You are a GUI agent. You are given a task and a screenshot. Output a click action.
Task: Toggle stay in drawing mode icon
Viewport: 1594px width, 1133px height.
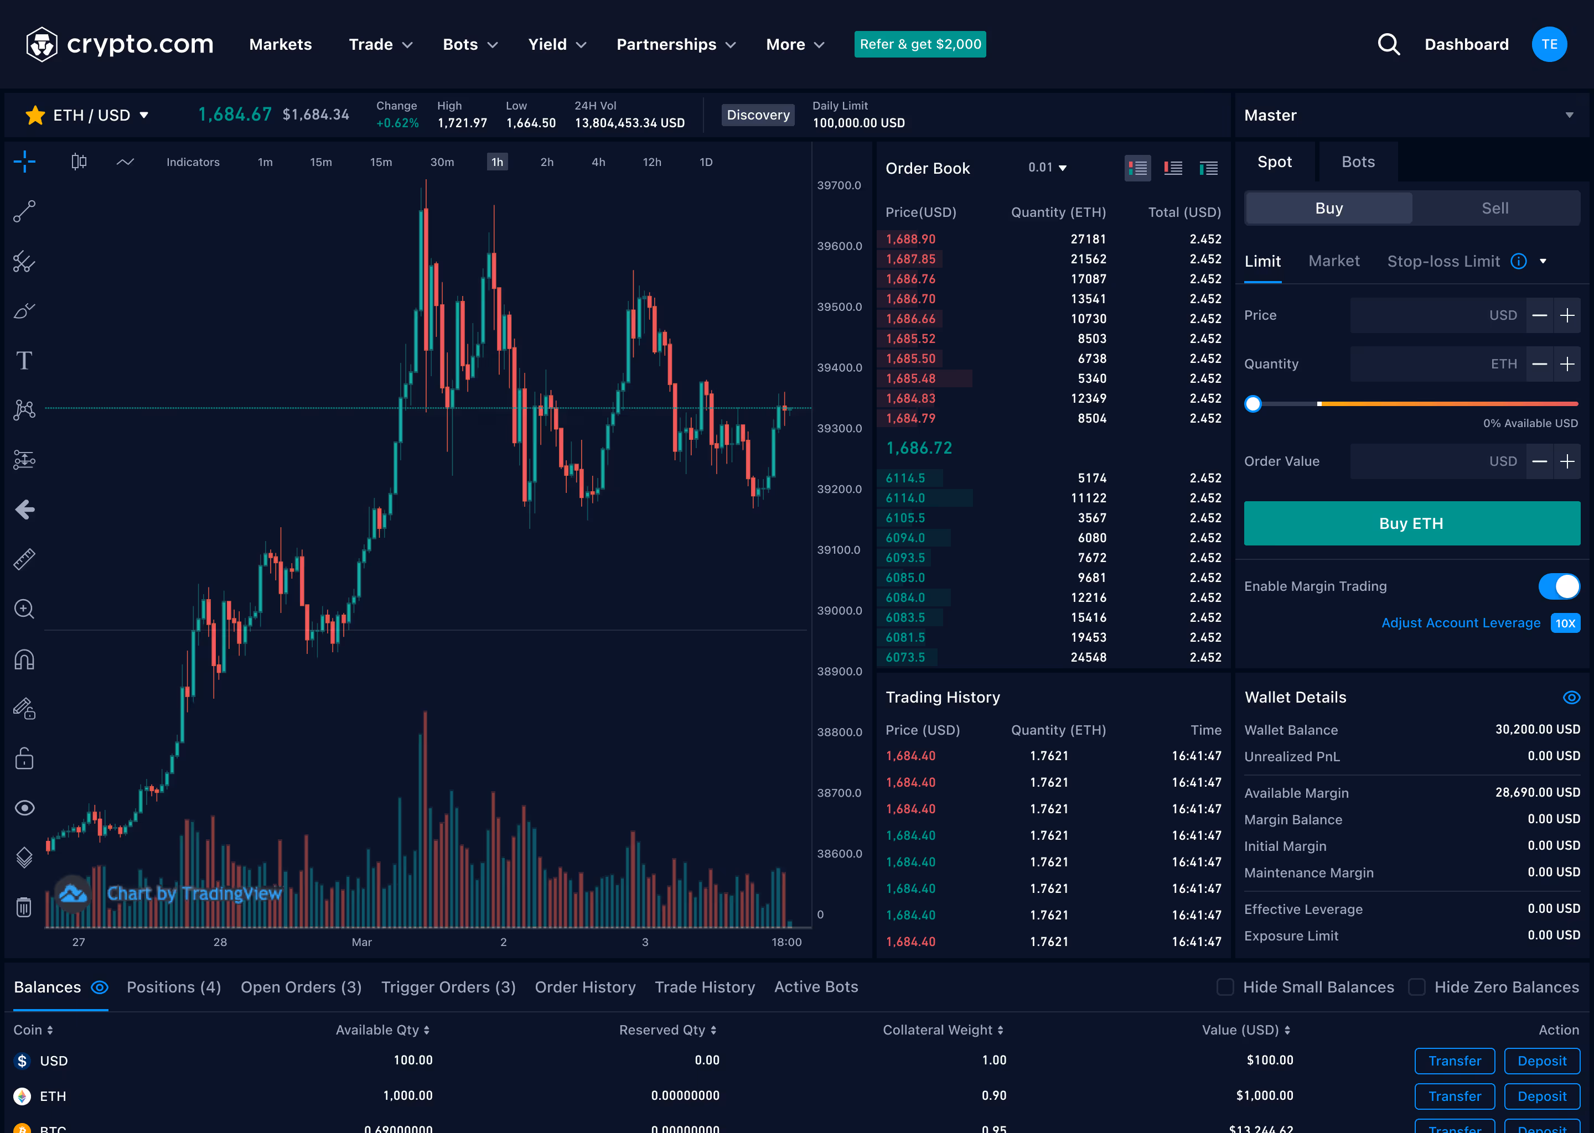coord(24,709)
